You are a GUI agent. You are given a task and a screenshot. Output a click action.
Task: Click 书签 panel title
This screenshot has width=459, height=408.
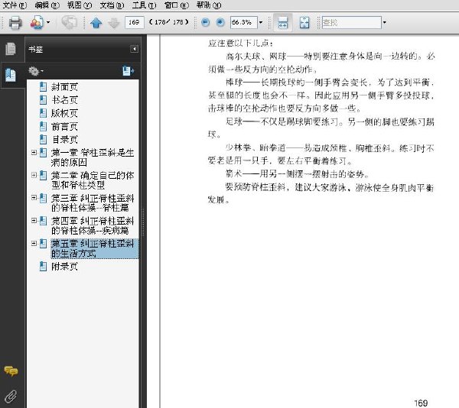click(36, 50)
